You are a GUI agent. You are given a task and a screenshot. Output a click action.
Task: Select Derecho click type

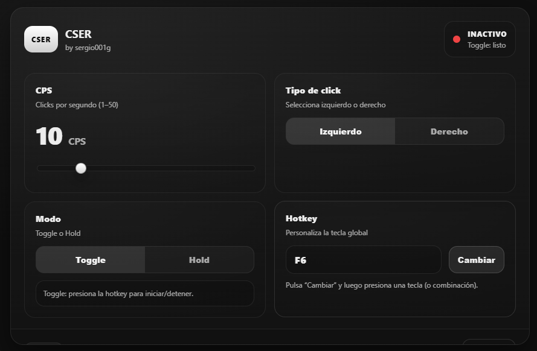click(x=449, y=131)
